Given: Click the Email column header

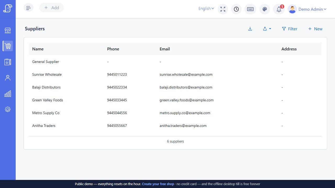Looking at the screenshot, I should (x=165, y=49).
